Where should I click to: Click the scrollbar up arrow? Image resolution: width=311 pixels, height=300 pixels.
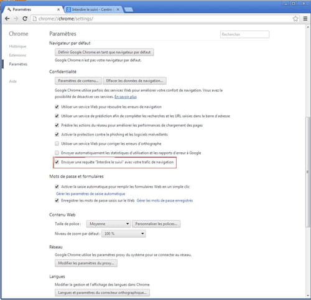point(307,27)
